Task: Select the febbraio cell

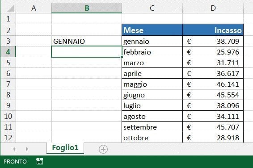Action: 152,52
